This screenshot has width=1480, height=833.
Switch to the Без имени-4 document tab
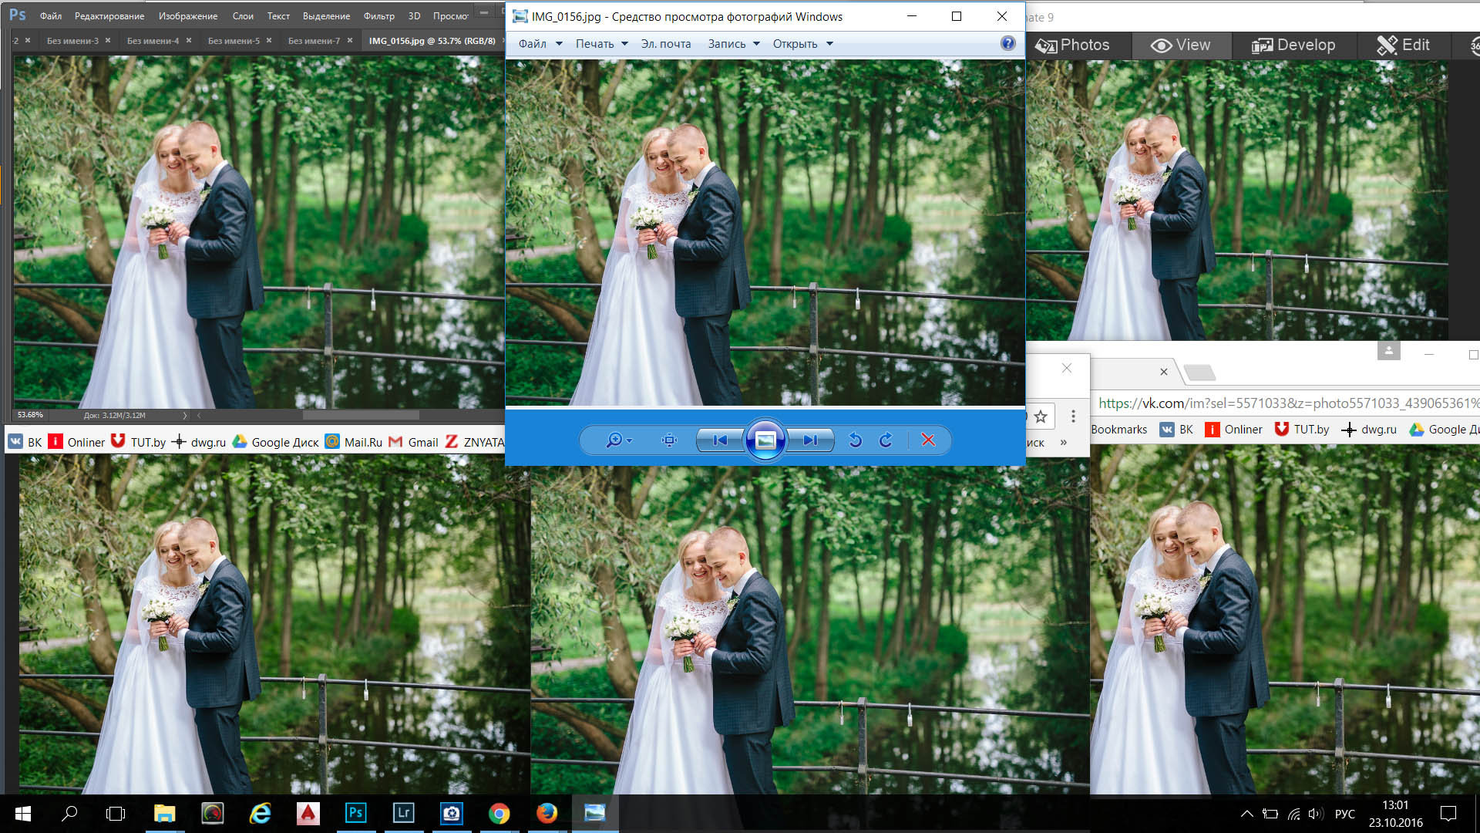153,41
